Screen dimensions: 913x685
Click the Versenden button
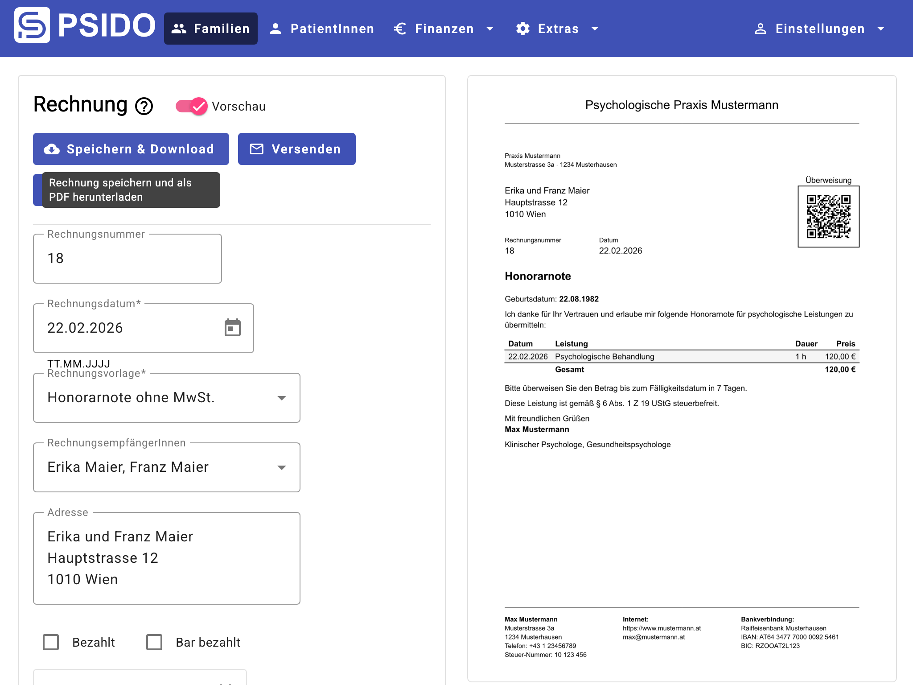[x=296, y=149]
